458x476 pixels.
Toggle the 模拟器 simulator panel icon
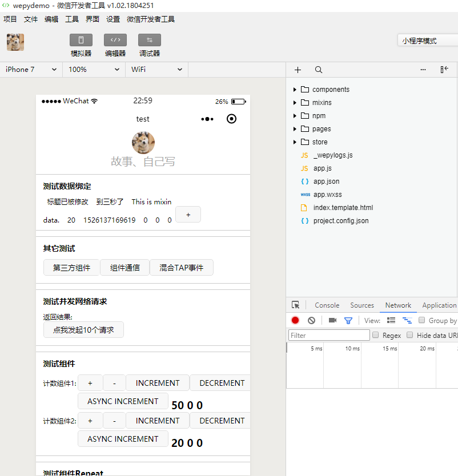pyautogui.click(x=81, y=40)
